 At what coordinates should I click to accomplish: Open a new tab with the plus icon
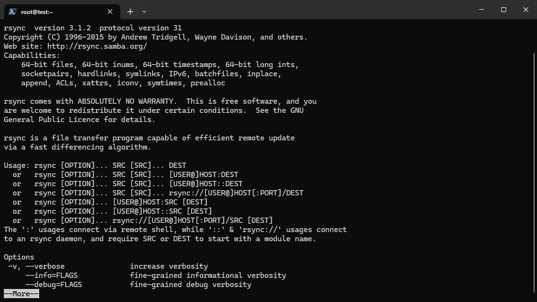coord(130,12)
